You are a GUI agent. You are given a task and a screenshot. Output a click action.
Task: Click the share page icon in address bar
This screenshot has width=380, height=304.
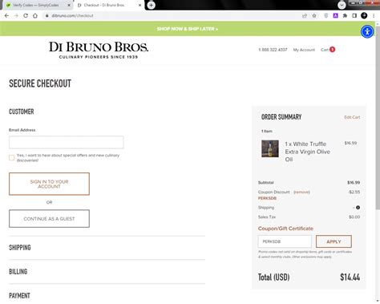click(305, 16)
